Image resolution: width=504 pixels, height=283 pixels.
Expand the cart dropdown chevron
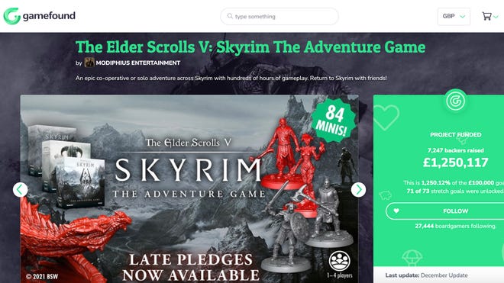(496, 17)
